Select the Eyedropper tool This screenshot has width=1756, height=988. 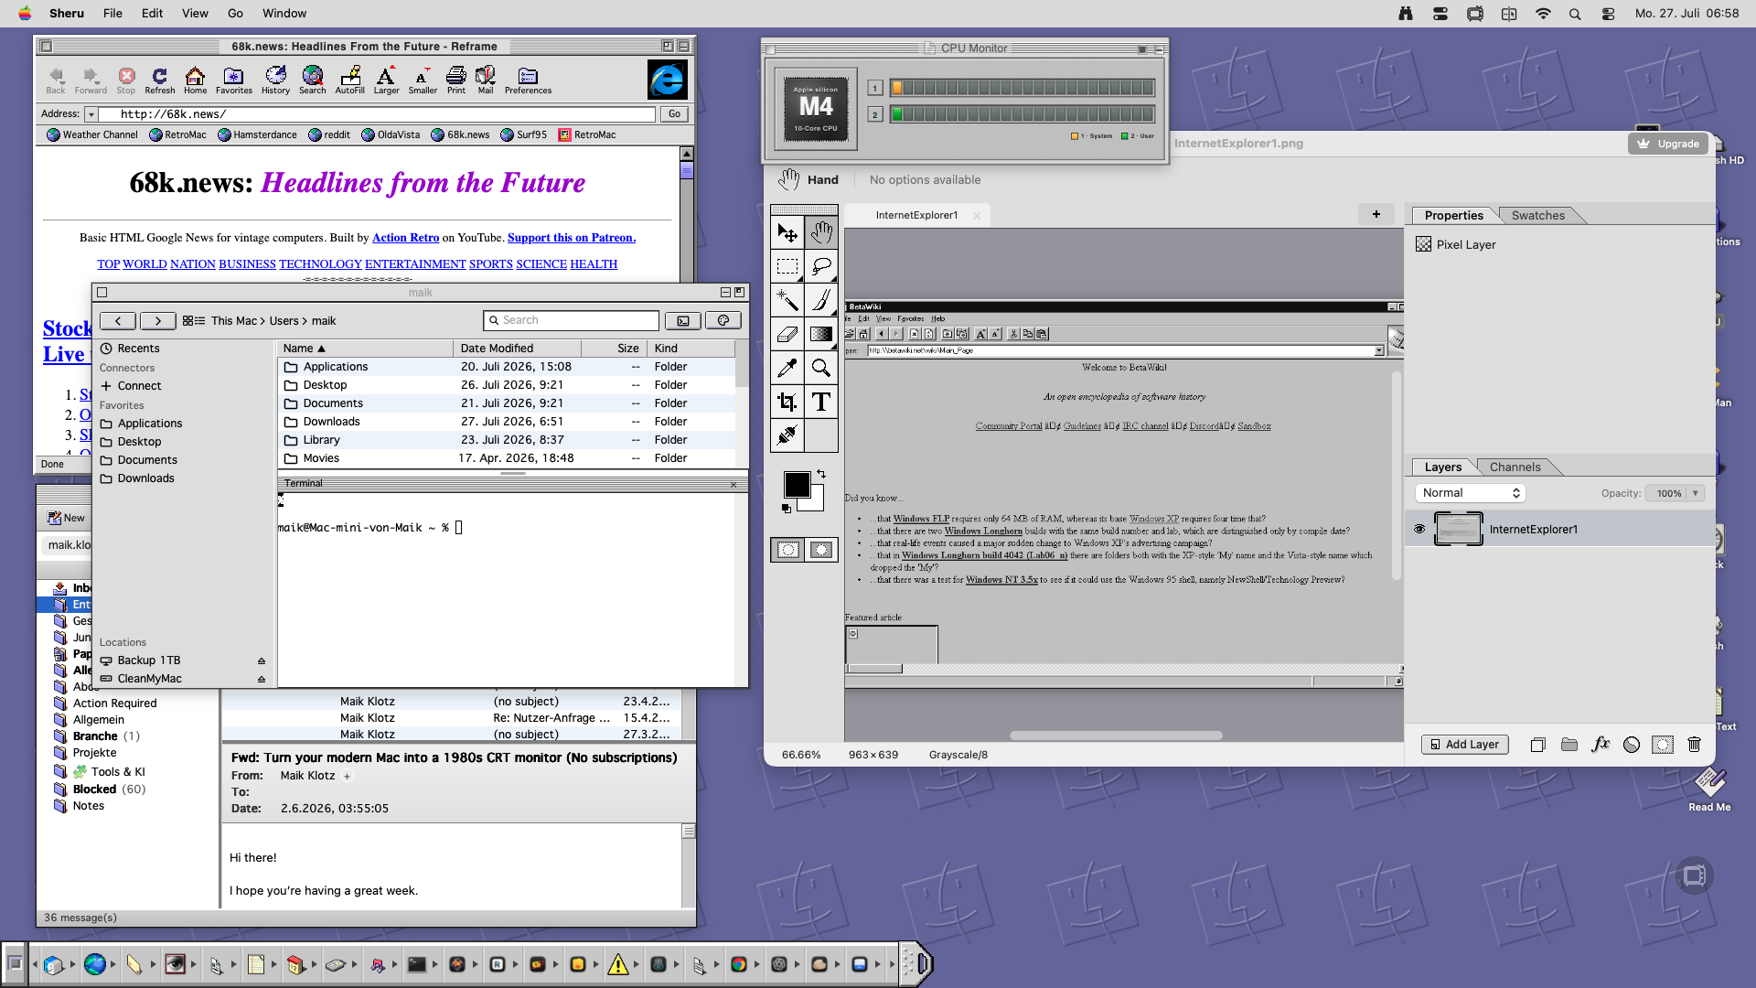[787, 369]
